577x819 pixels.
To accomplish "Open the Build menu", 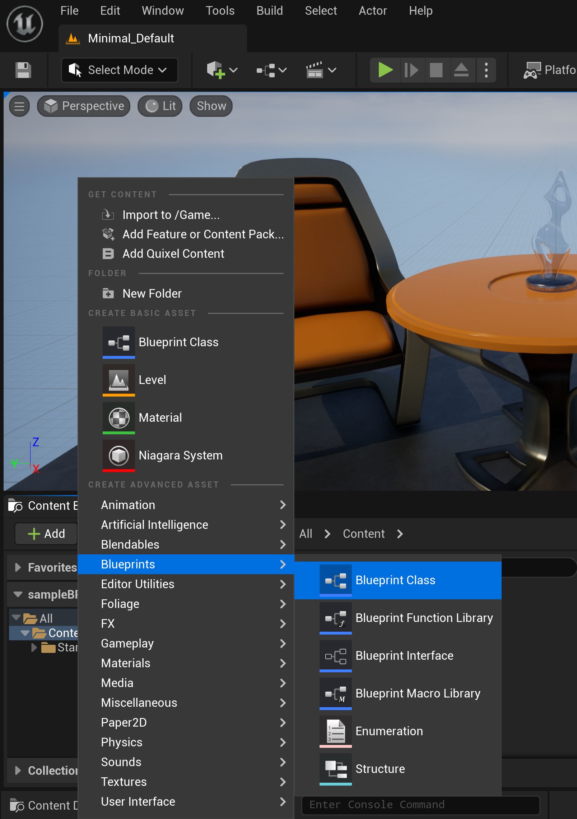I will pyautogui.click(x=269, y=11).
